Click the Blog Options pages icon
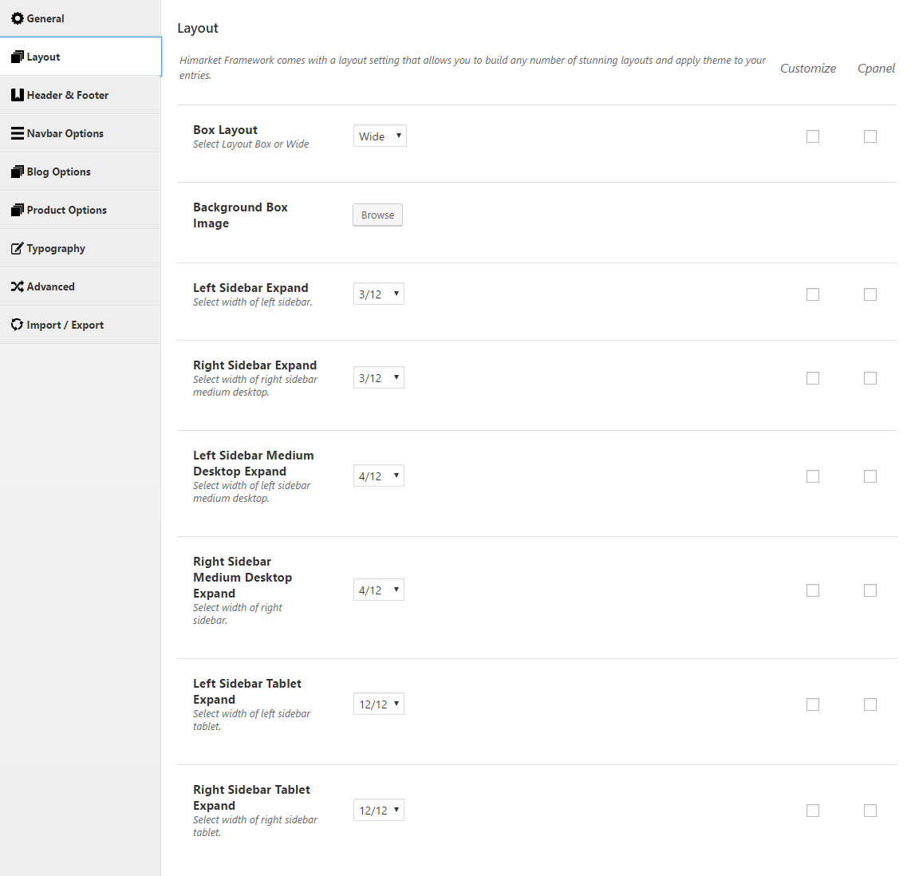Viewport: 911px width, 876px height. click(18, 172)
